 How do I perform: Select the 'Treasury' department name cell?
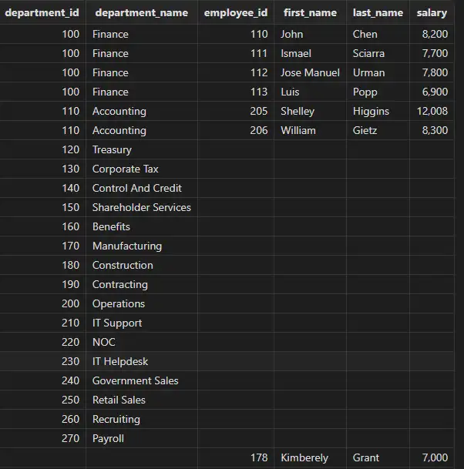(x=142, y=149)
